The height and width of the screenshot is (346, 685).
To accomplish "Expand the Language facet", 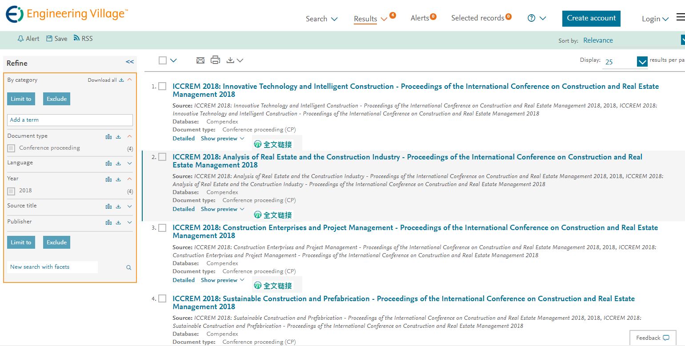I will [x=129, y=163].
